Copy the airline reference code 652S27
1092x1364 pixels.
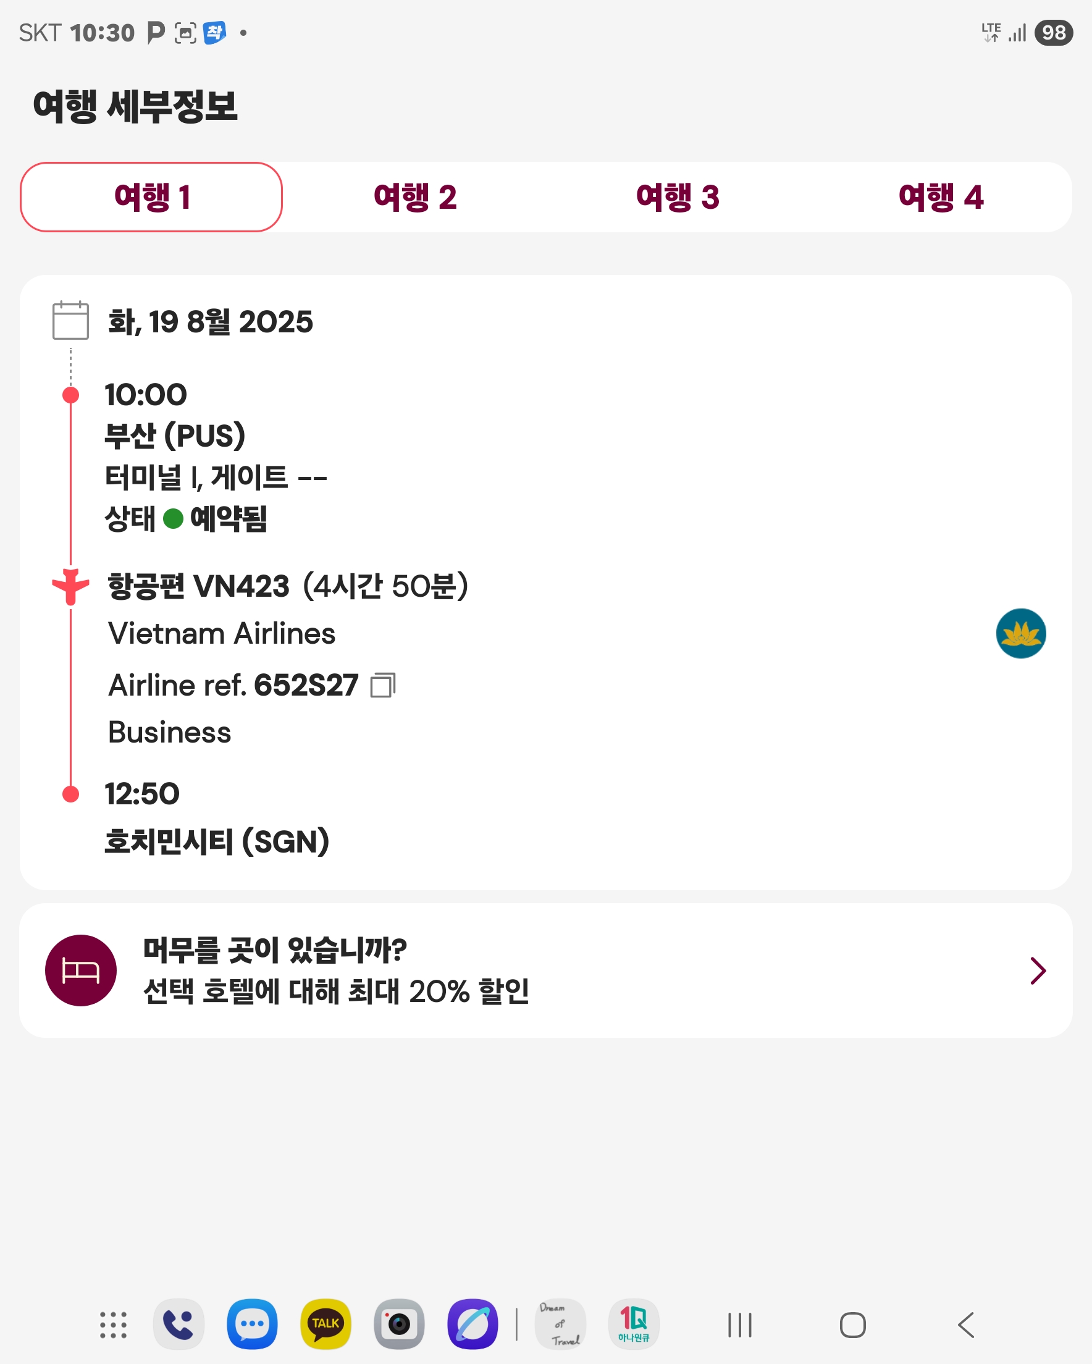[383, 685]
